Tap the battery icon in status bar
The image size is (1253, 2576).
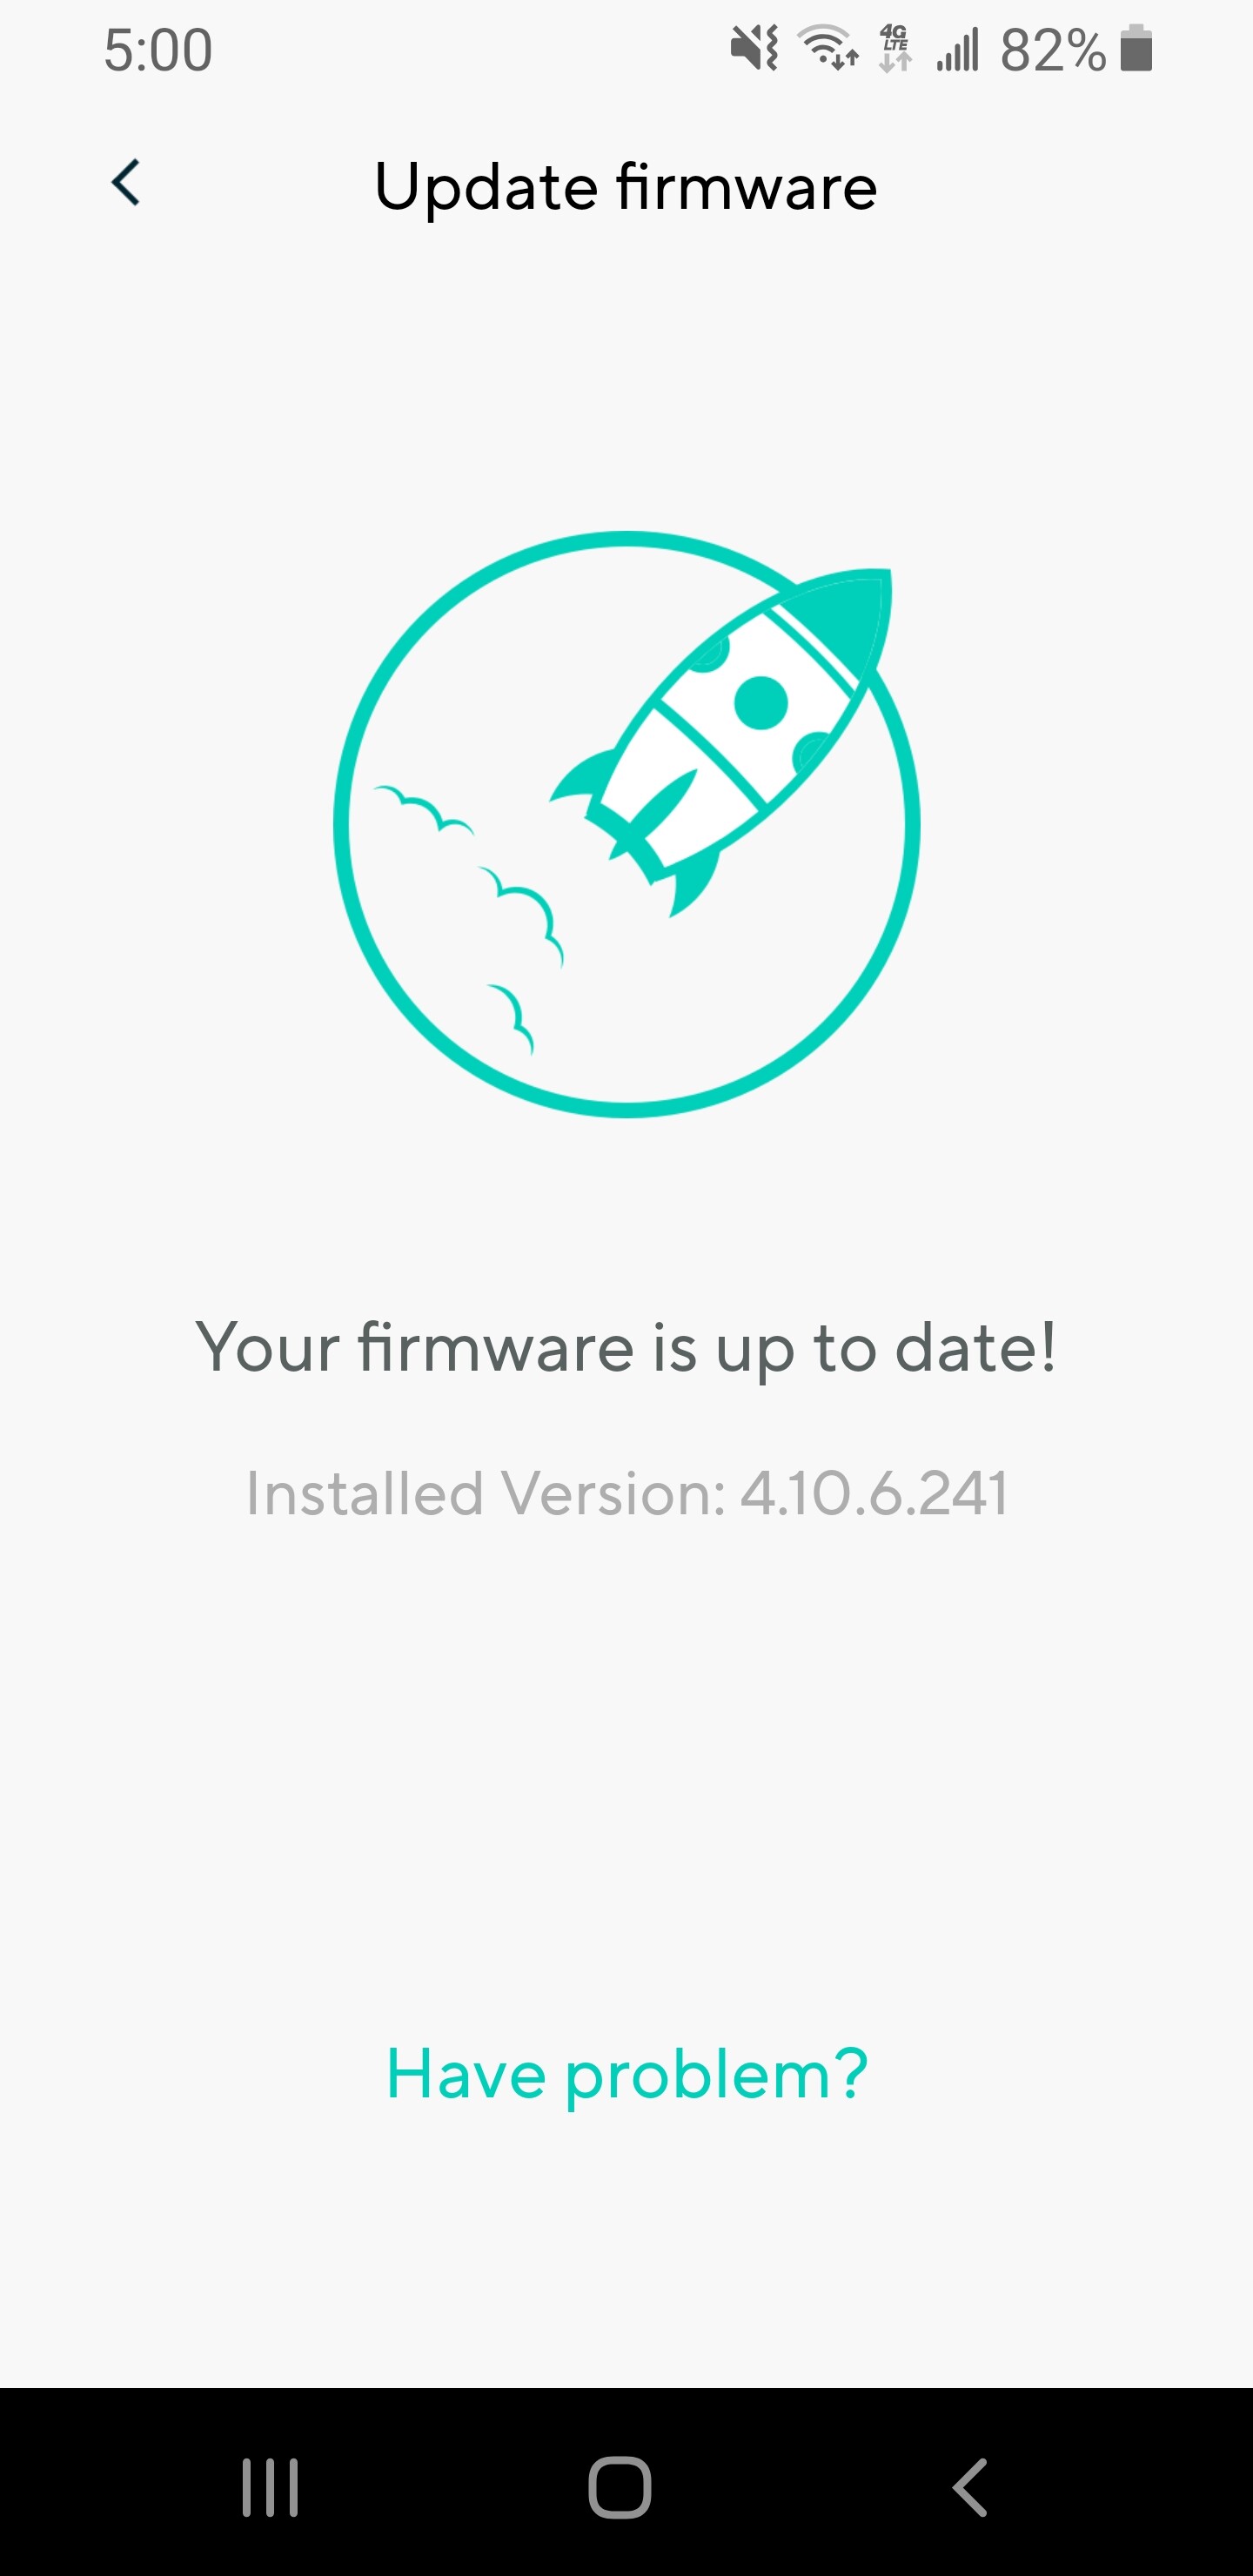(x=1137, y=49)
